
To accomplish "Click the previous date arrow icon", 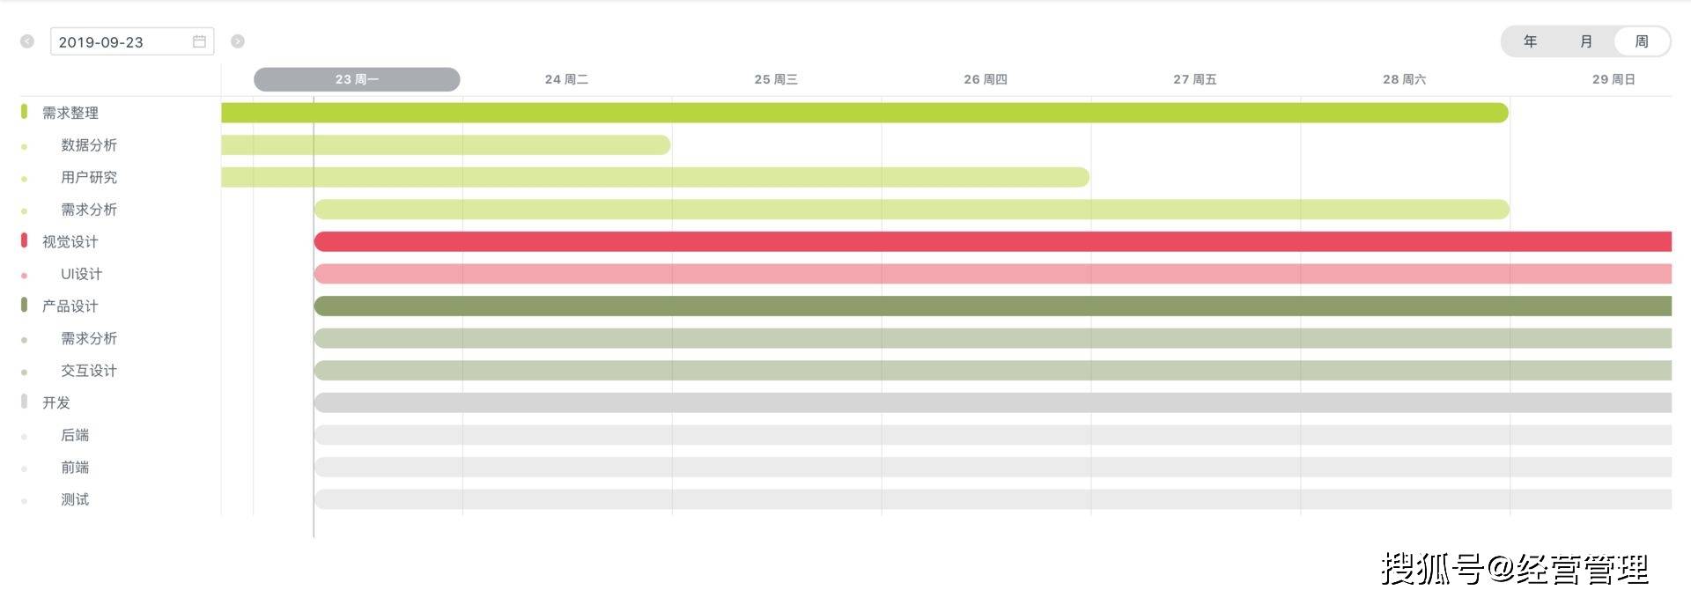I will [27, 41].
